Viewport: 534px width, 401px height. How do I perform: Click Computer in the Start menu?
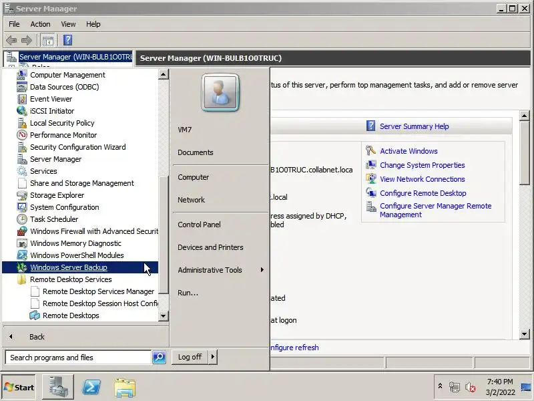click(x=194, y=177)
